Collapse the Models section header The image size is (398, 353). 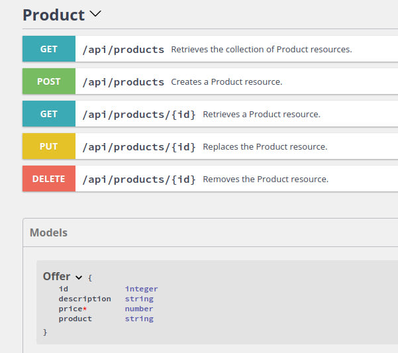click(49, 232)
